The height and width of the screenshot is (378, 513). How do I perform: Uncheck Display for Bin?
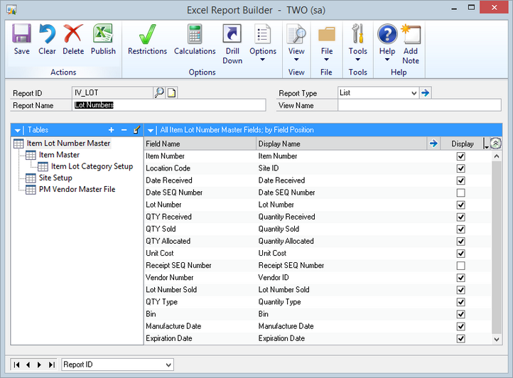pos(460,314)
